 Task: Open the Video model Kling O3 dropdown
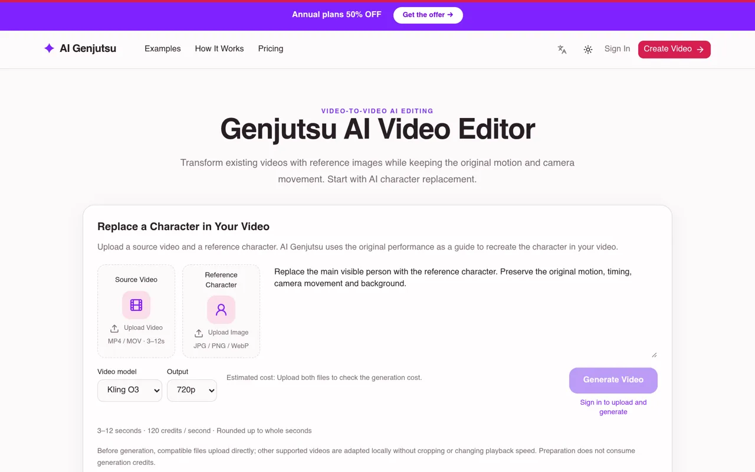pos(130,390)
